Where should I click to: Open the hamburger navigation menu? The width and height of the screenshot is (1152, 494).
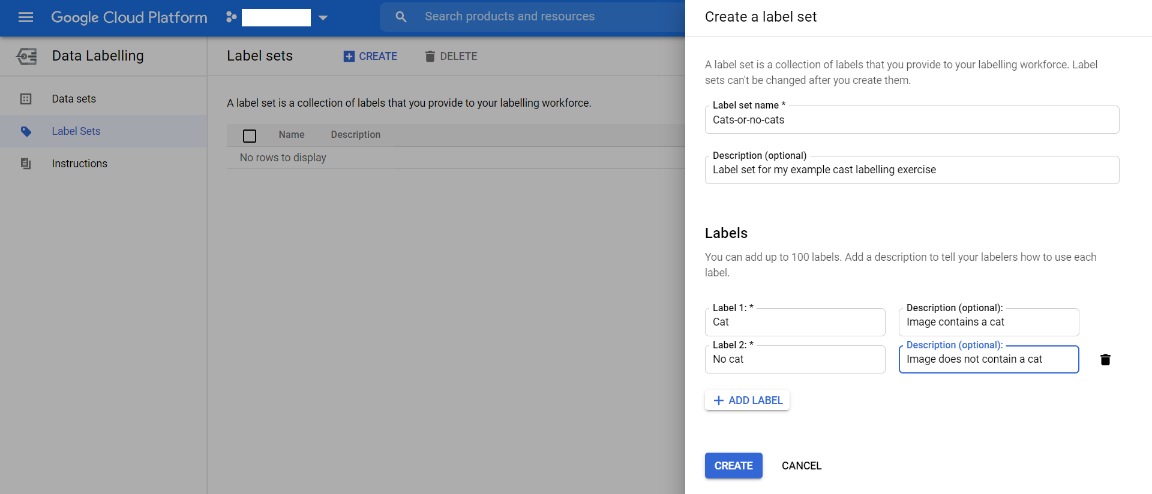pyautogui.click(x=26, y=17)
